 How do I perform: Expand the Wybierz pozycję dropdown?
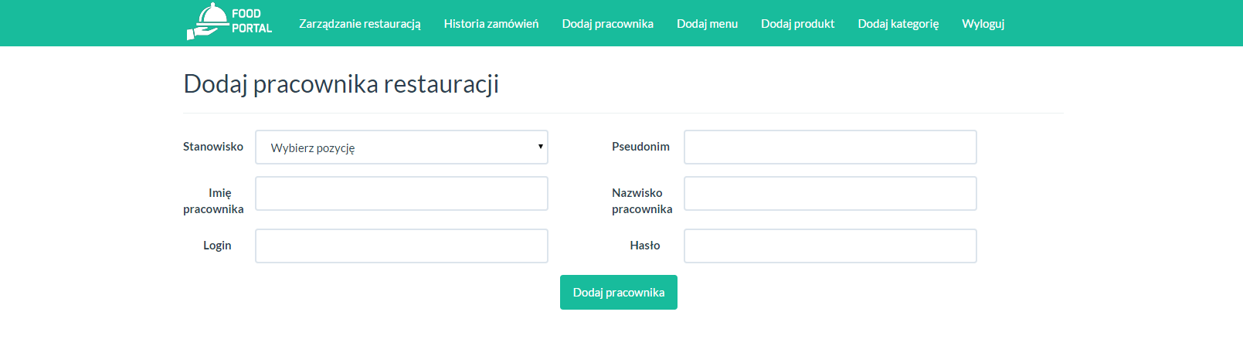pos(402,147)
